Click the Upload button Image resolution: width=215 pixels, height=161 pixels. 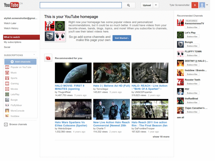[147, 5]
